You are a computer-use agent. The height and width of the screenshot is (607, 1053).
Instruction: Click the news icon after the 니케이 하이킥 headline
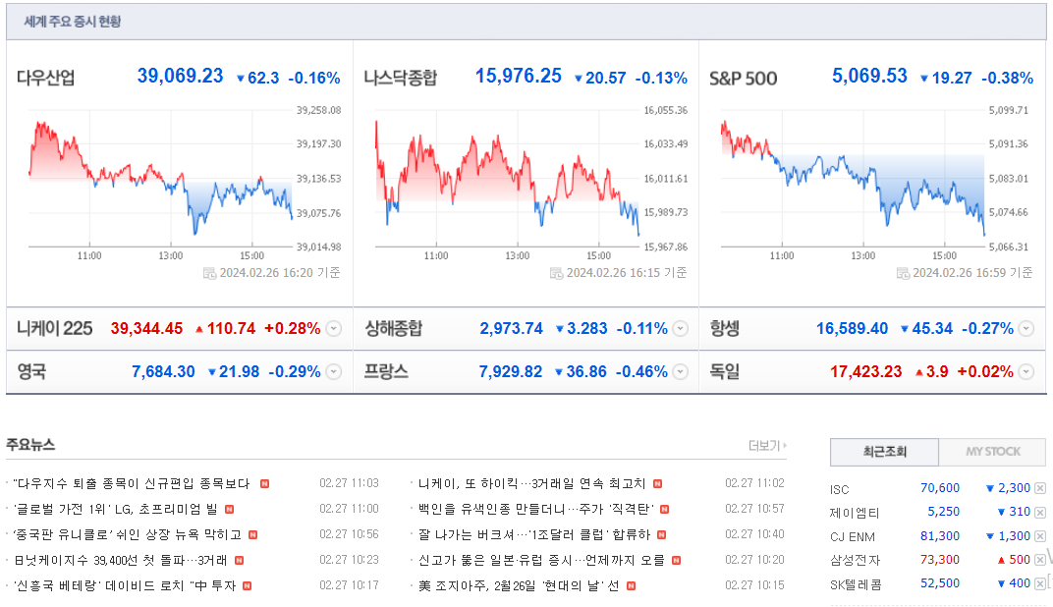click(x=657, y=484)
